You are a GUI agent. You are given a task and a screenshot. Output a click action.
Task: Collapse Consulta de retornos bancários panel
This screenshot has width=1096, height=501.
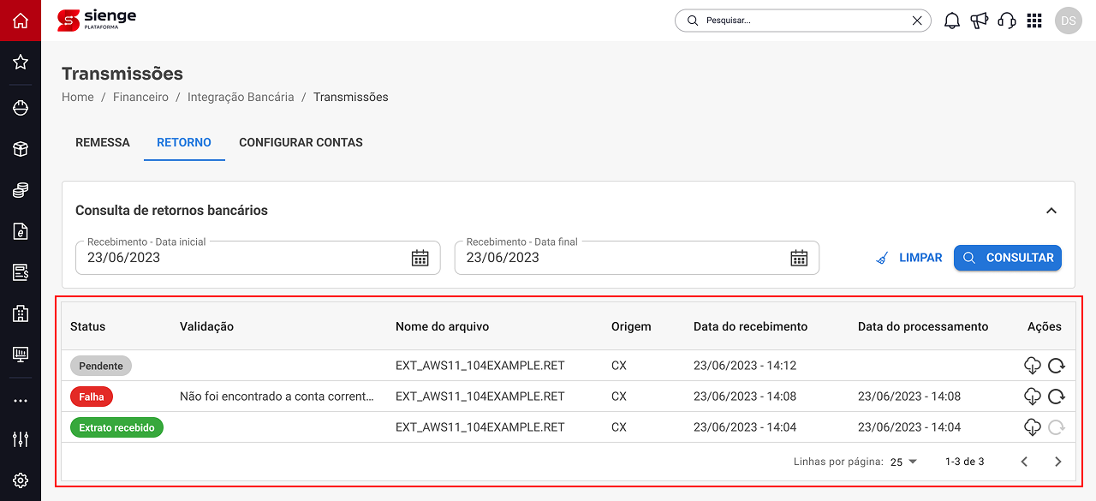point(1051,211)
